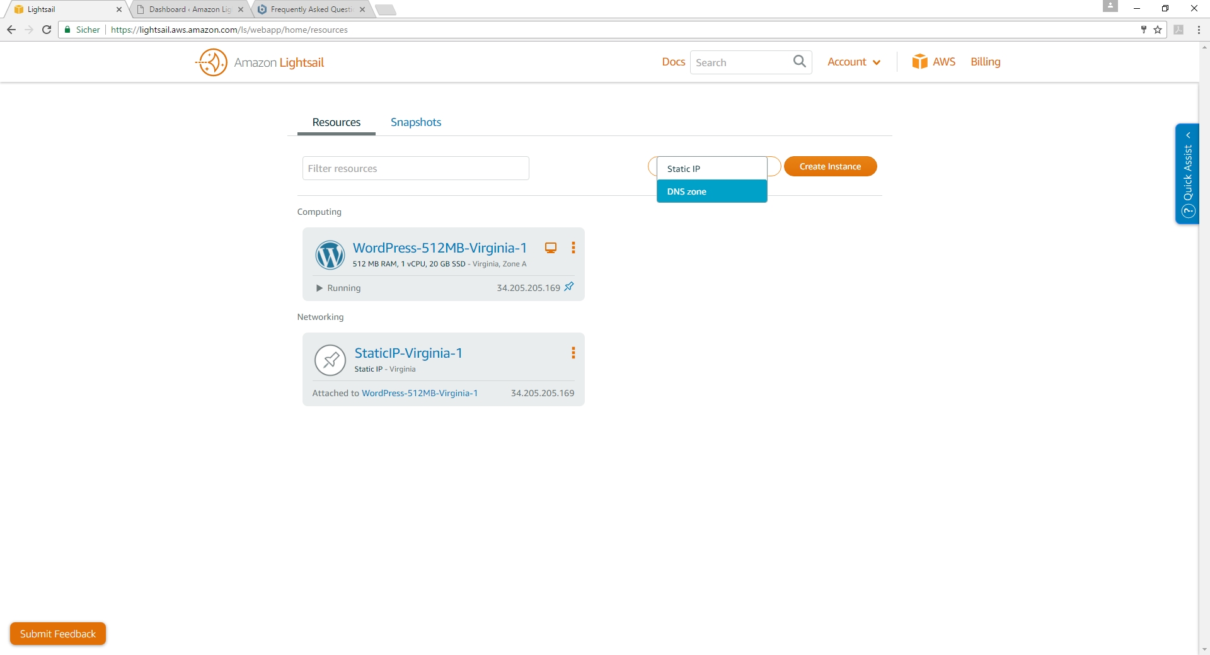Open the StaticIP-Virginia-1 three-dot menu
The height and width of the screenshot is (655, 1210).
pos(573,353)
